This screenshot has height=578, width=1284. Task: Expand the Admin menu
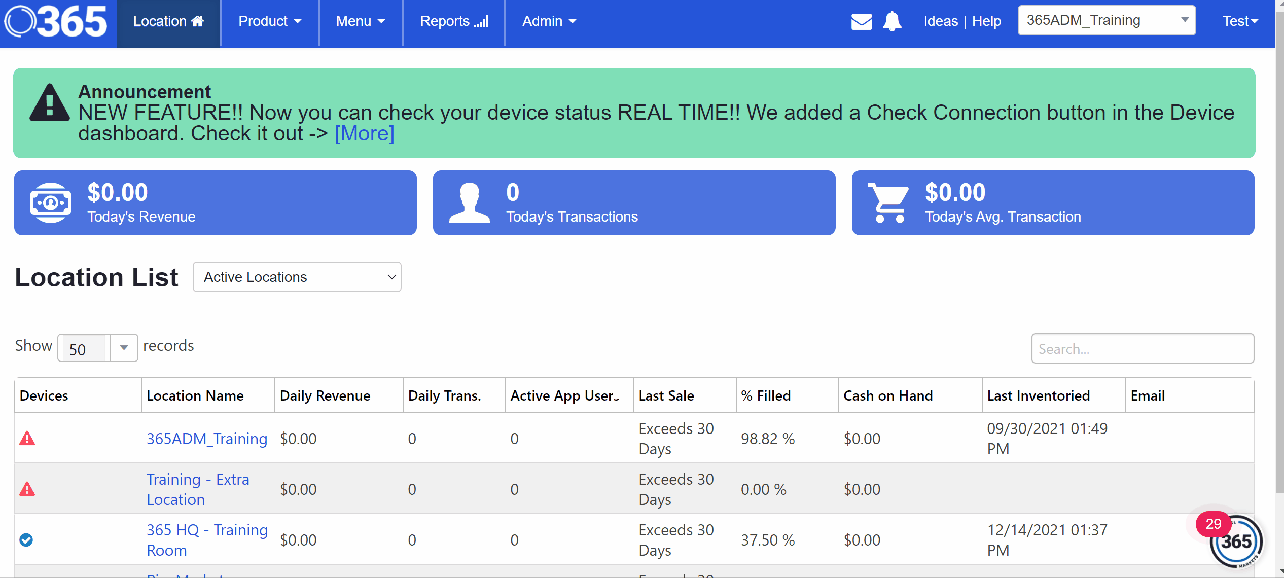point(549,21)
